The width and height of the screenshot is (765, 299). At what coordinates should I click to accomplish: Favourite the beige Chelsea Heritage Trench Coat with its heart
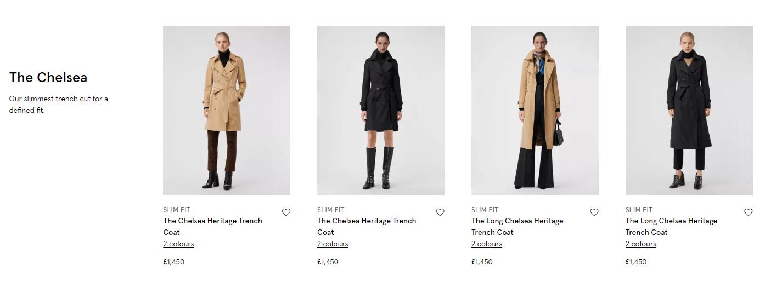[x=286, y=212]
